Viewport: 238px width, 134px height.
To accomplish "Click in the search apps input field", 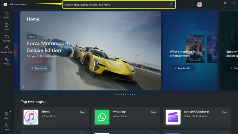I will click(116, 5).
